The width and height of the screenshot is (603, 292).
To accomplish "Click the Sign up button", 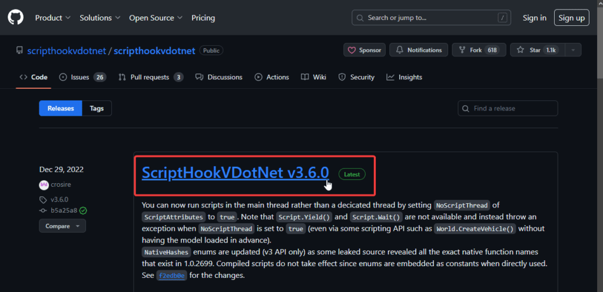I will [571, 18].
